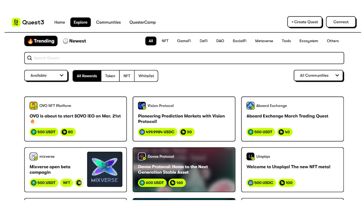The height and width of the screenshot is (205, 363).
Task: Open the Available status dropdown
Action: (46, 76)
